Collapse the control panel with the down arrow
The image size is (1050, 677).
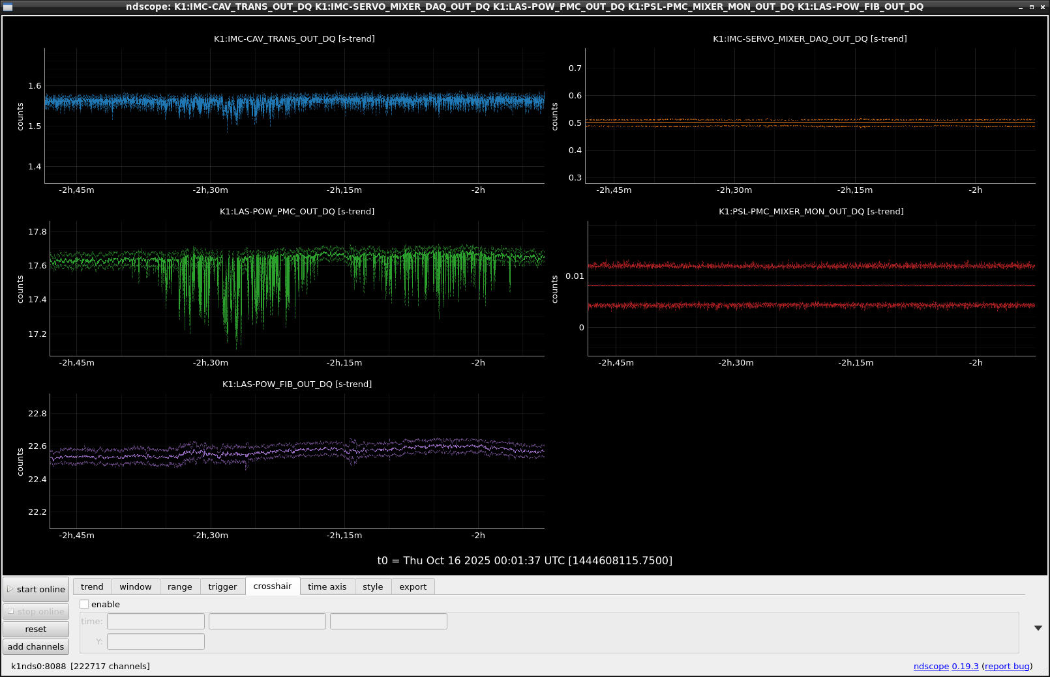pyautogui.click(x=1038, y=628)
